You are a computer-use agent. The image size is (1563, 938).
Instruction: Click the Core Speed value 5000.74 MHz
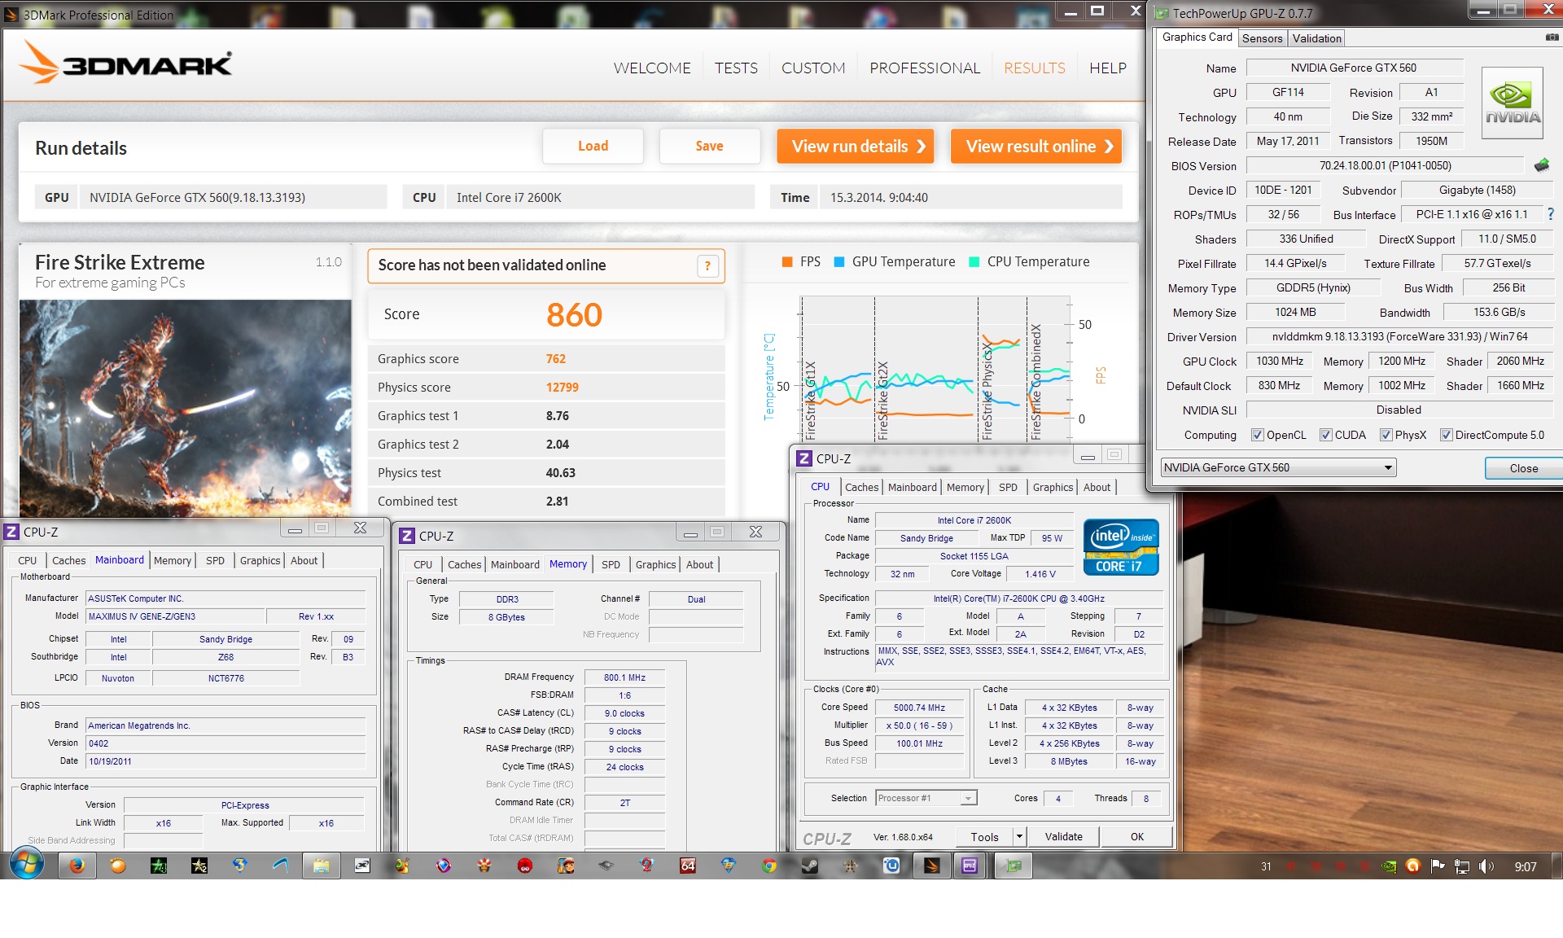tap(919, 708)
